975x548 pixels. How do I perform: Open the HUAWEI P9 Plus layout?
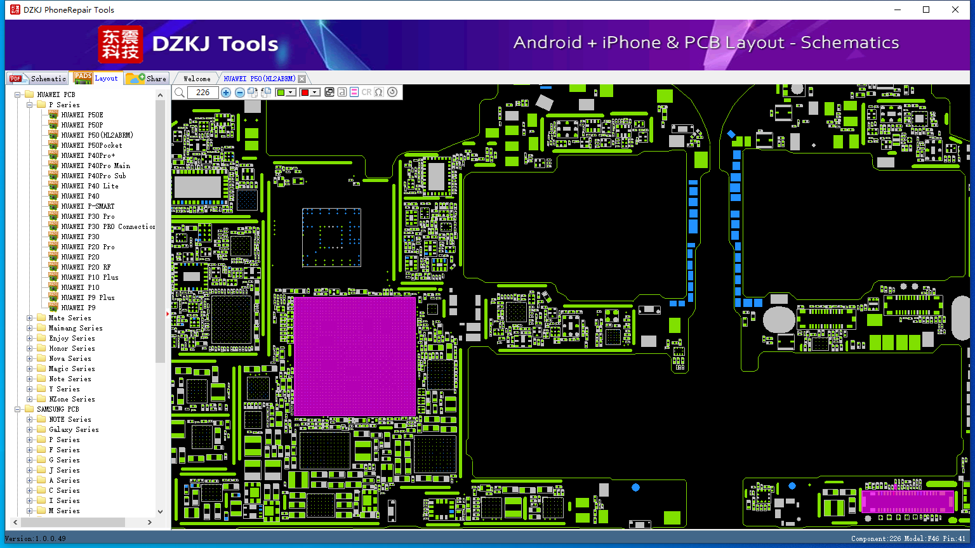point(88,297)
